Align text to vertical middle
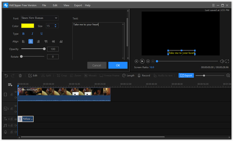 coord(53,41)
